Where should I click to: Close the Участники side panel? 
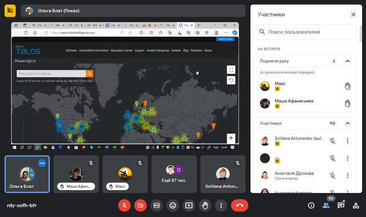[x=353, y=14]
